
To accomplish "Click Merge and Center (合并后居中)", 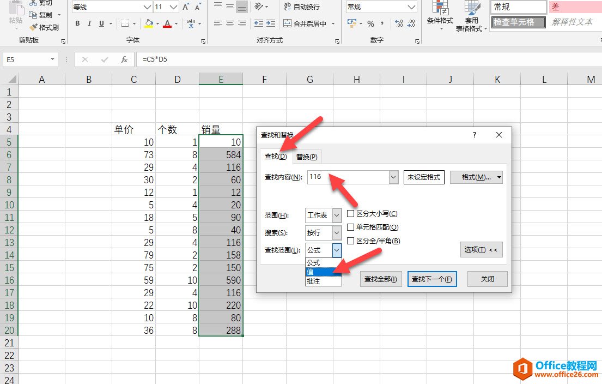I will tap(305, 23).
